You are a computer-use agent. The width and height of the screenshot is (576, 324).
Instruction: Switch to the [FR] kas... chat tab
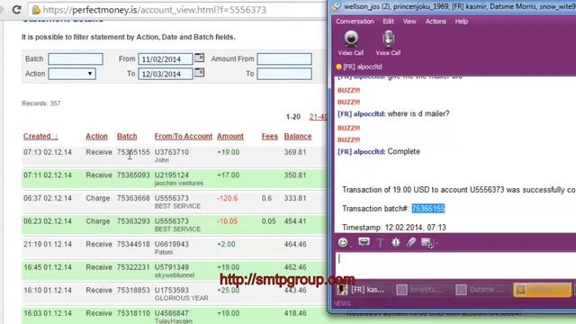point(362,290)
